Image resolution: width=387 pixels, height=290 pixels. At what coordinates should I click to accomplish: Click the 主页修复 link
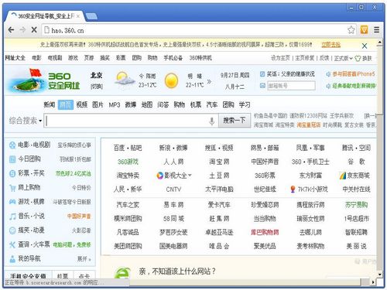(x=305, y=58)
